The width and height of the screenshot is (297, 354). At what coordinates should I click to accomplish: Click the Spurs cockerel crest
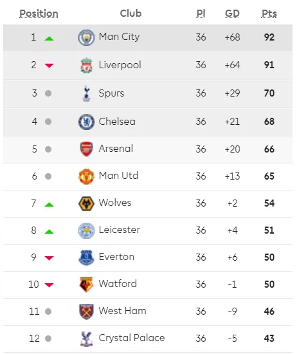[86, 93]
